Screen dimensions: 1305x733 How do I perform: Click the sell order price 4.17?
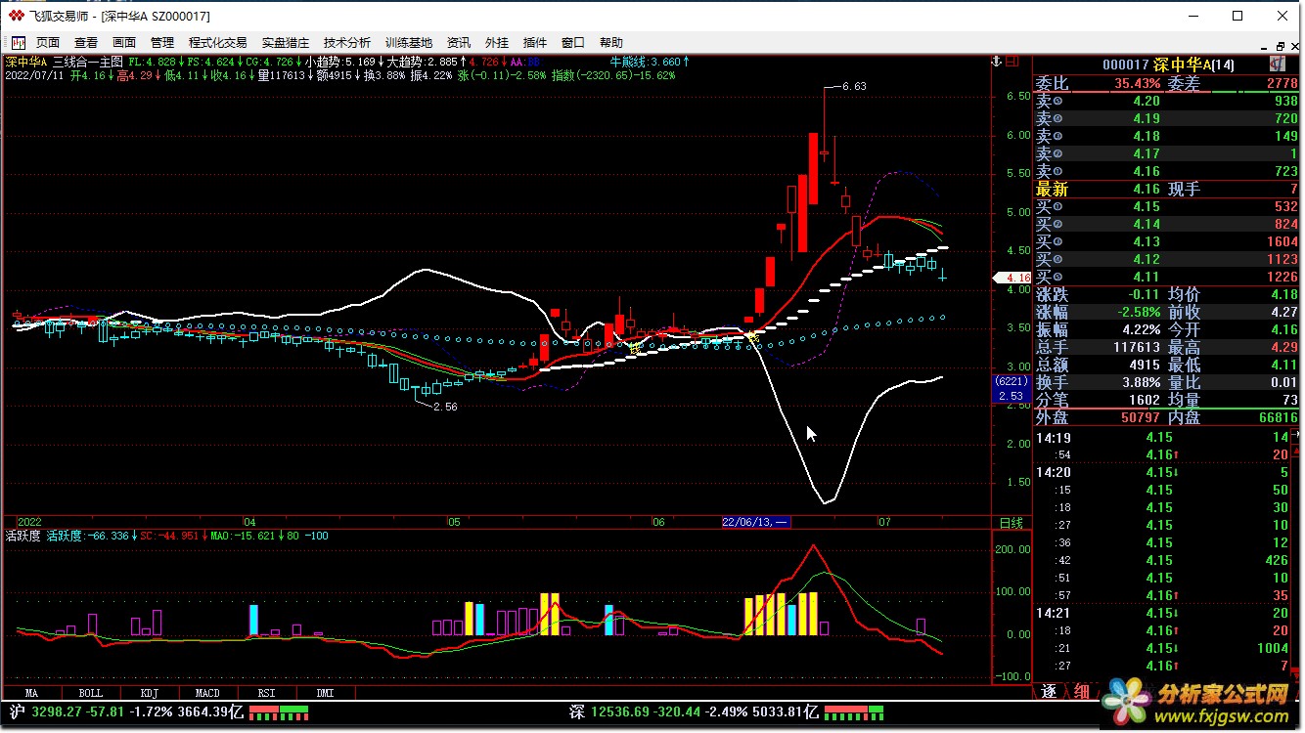pyautogui.click(x=1147, y=153)
